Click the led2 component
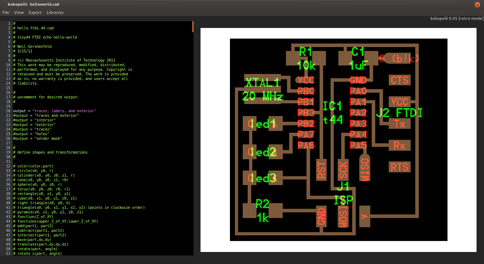Viewport: 484px width, 264px height. pos(263,152)
